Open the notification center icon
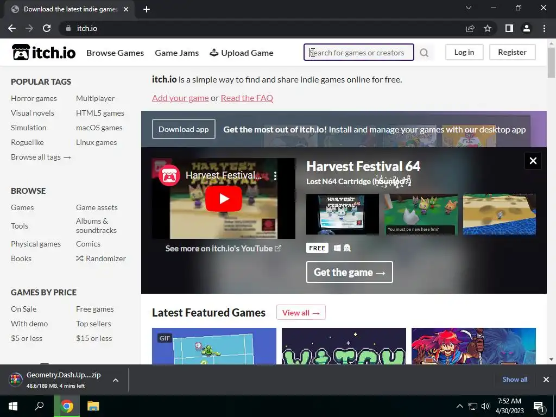Viewport: 556px width, 417px height. point(539,407)
